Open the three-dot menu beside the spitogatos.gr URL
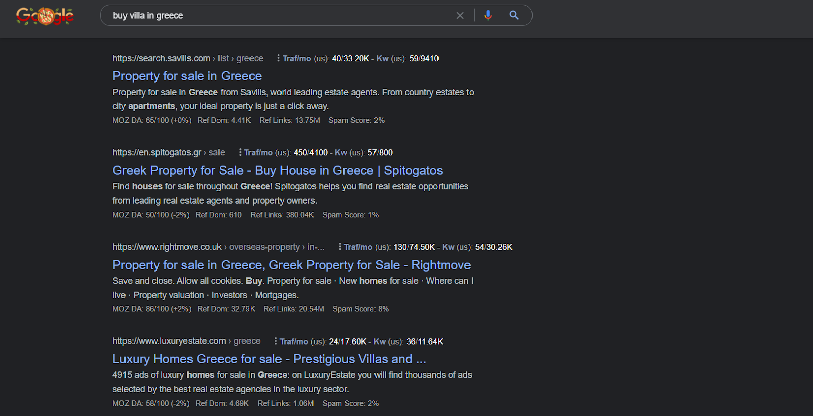The height and width of the screenshot is (416, 813). (240, 152)
